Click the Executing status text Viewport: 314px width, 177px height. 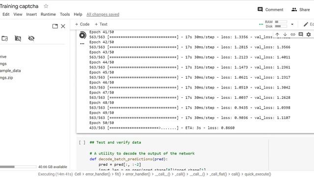(55, 174)
